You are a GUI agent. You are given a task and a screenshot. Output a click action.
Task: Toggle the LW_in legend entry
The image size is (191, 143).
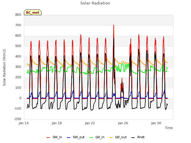97,137
